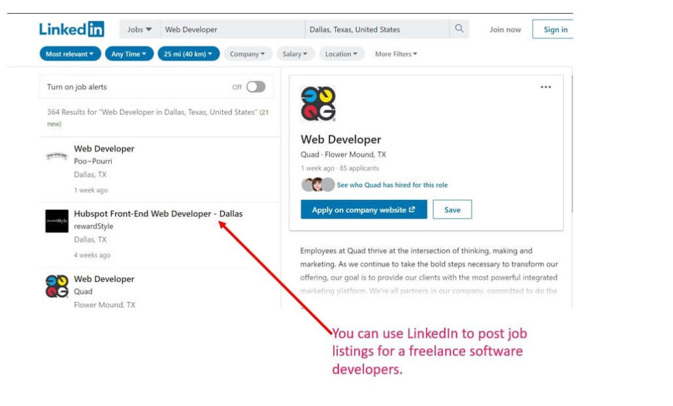Click the Web Developer title in the detail card
This screenshot has height=406, width=673.
click(x=341, y=139)
